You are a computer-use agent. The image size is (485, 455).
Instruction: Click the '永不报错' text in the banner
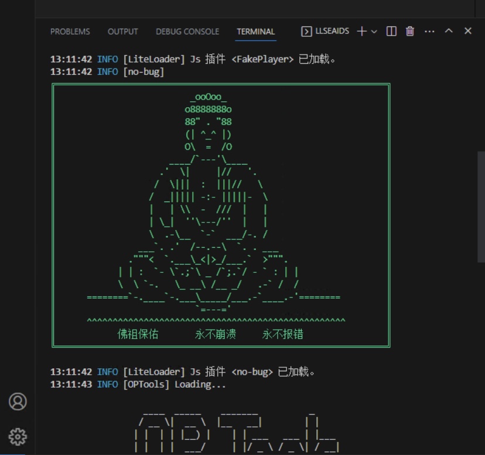pyautogui.click(x=283, y=334)
